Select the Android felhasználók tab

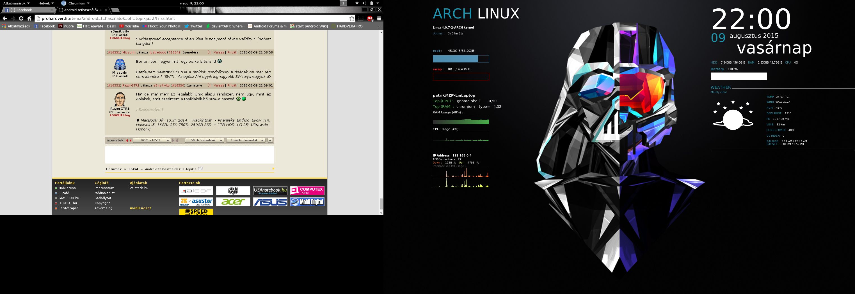(x=83, y=10)
